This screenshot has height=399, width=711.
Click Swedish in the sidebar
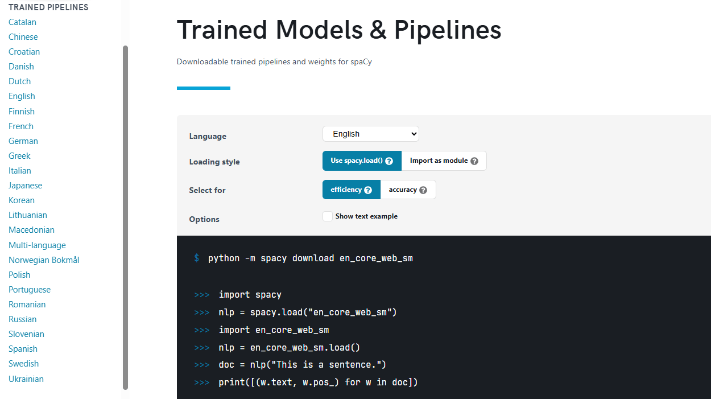[24, 364]
